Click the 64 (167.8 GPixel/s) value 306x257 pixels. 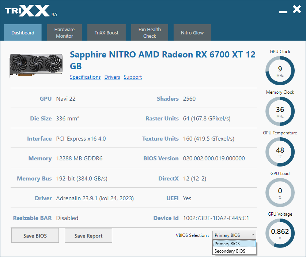[x=207, y=119]
